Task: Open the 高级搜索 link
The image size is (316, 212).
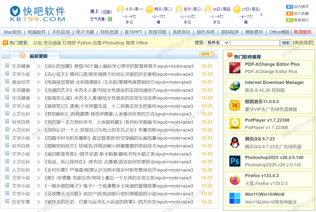Action: [304, 43]
